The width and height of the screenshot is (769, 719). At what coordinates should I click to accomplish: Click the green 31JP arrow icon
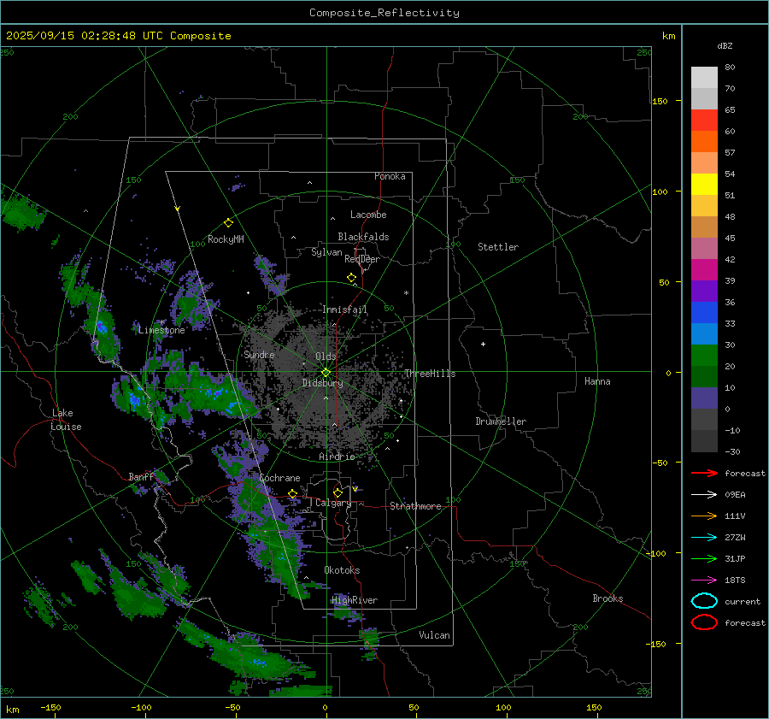tap(704, 558)
